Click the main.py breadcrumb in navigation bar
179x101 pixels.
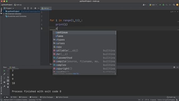pos(18,5)
